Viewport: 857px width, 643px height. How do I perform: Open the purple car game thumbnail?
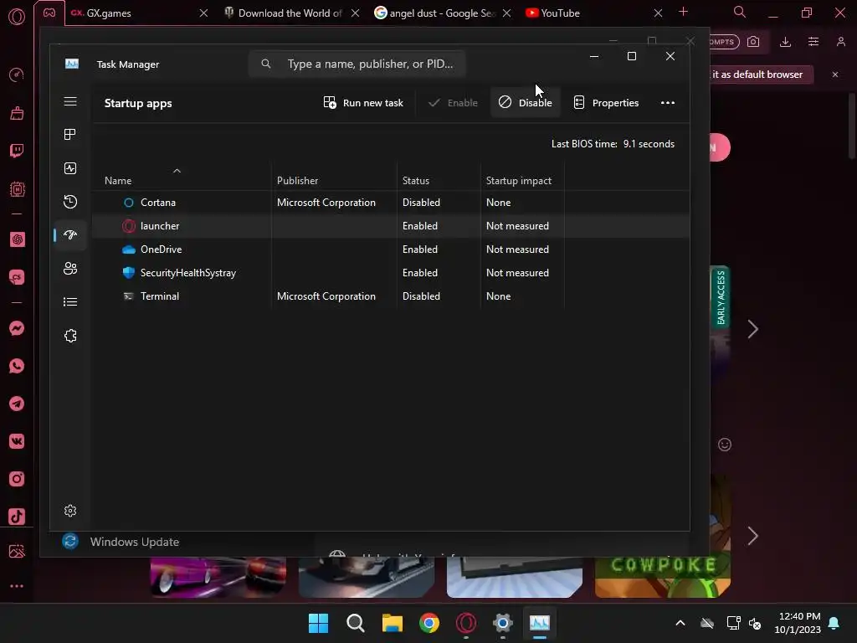tap(218, 577)
